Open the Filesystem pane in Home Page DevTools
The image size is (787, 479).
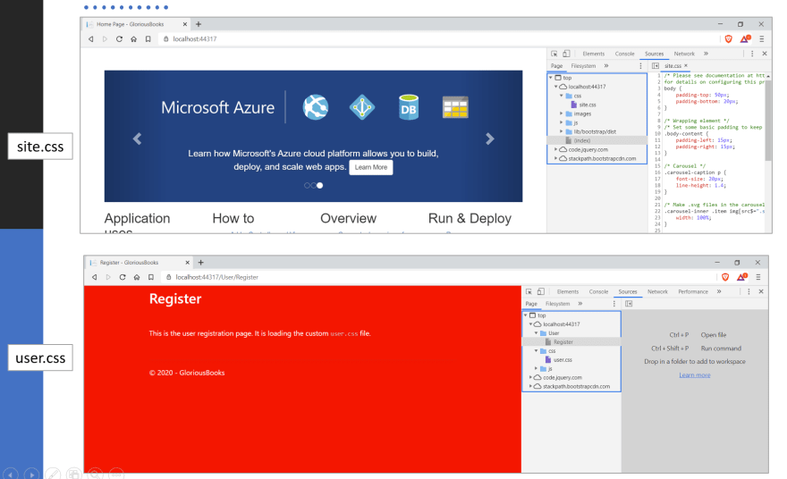[x=583, y=66]
